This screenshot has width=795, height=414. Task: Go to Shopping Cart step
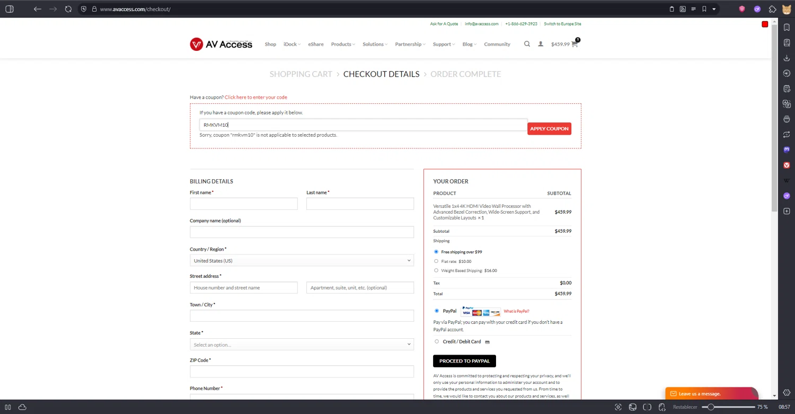[301, 74]
